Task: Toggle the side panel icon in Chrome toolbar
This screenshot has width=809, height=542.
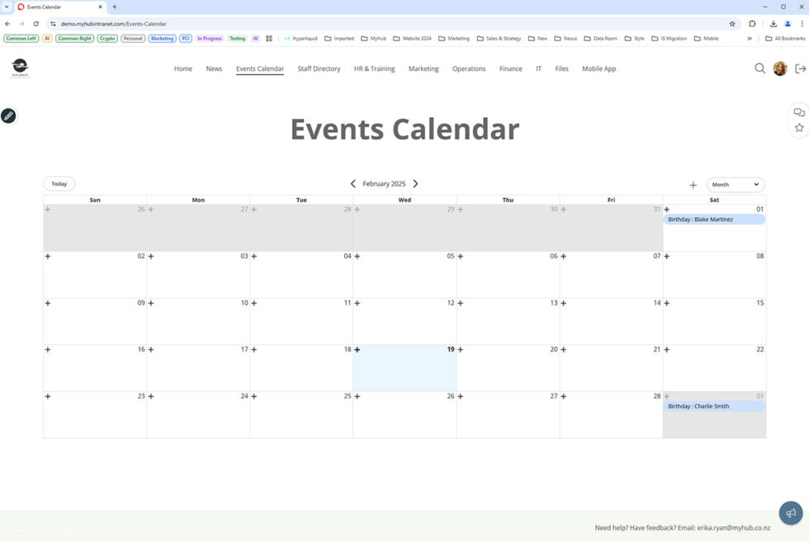Action: pyautogui.click(x=752, y=24)
